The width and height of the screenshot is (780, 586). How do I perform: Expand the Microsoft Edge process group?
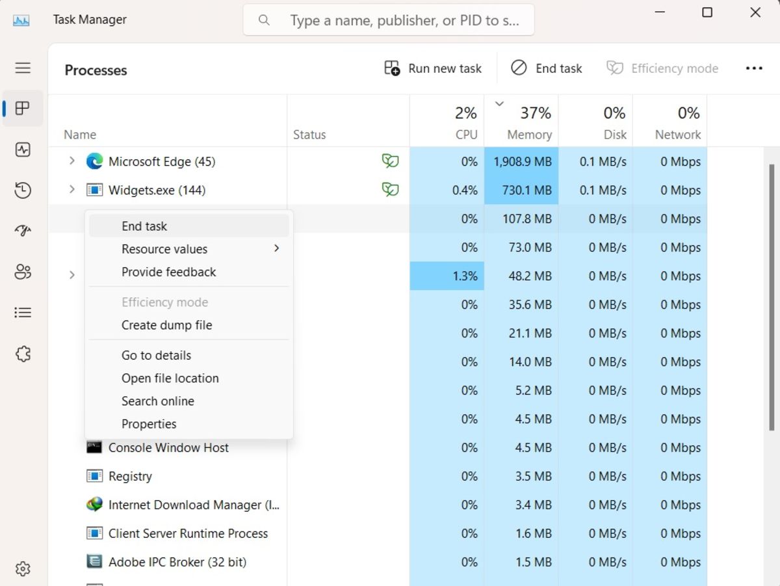click(71, 161)
